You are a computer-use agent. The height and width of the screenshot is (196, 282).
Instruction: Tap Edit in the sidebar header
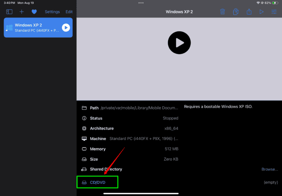(x=69, y=12)
